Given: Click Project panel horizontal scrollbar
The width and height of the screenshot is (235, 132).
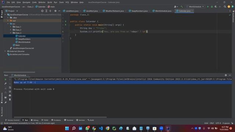Looking at the screenshot, I should click(19, 72).
